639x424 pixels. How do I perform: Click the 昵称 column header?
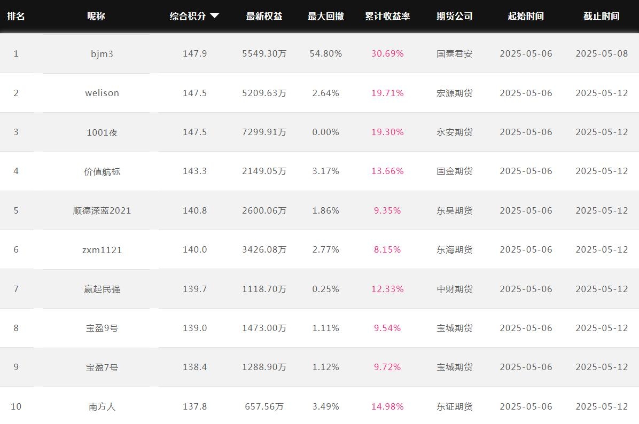[96, 16]
